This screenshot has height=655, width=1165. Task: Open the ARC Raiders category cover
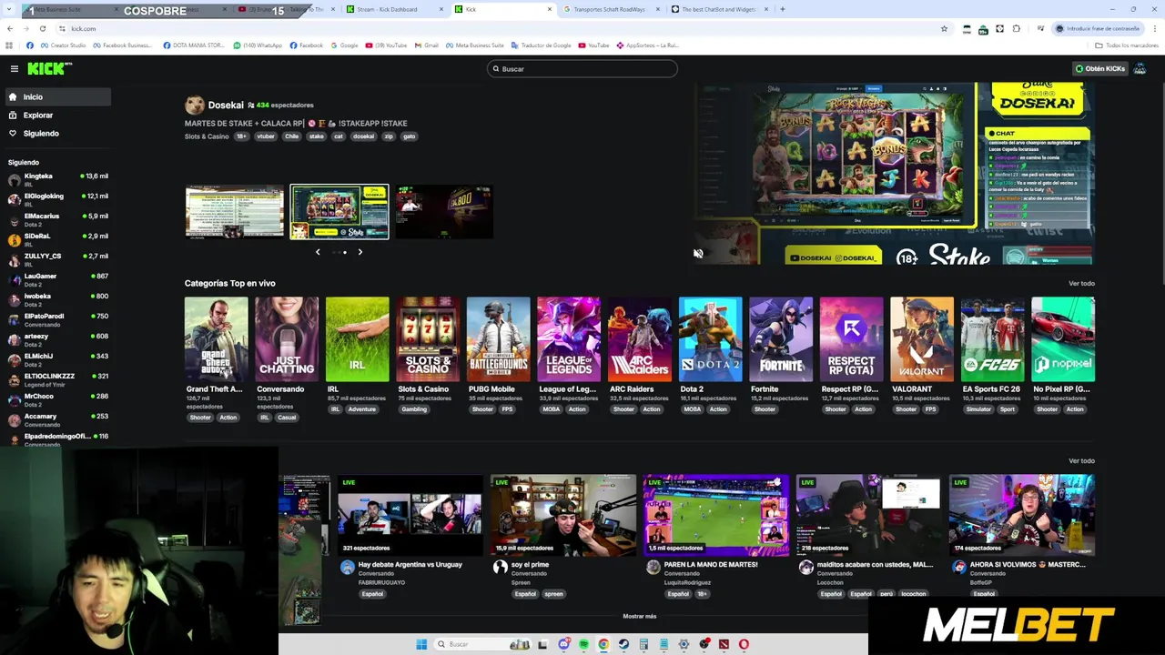tap(640, 339)
